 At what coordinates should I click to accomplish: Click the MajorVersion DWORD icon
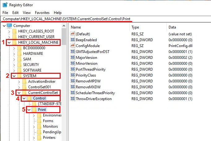coord(73,57)
